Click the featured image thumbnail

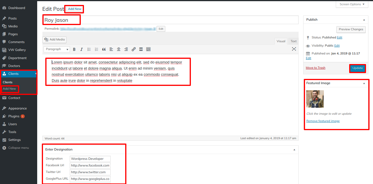coord(315,99)
